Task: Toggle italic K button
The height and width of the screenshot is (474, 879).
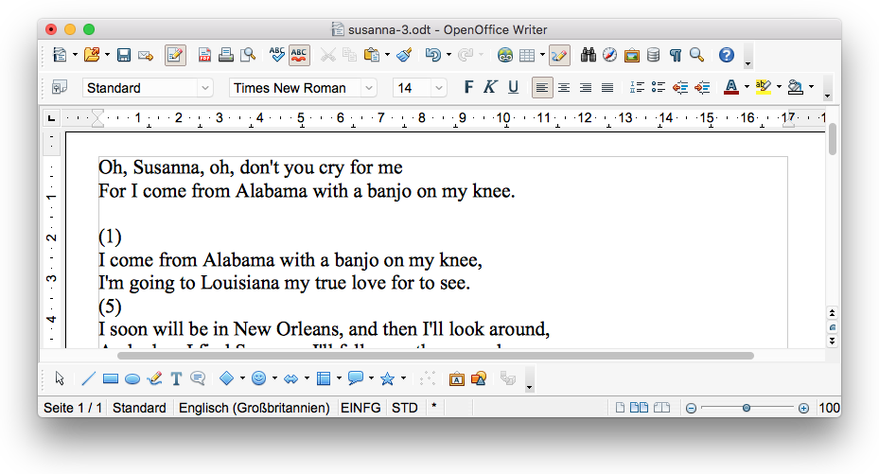Action: coord(490,87)
